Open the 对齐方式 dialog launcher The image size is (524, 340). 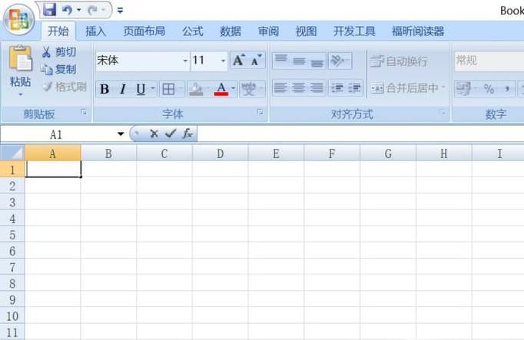point(444,113)
